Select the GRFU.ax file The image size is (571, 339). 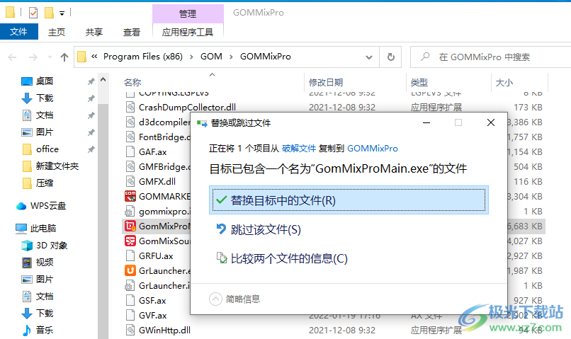click(x=156, y=255)
